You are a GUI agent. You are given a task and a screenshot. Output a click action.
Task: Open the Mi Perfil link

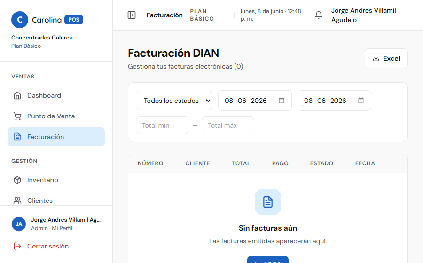point(62,228)
